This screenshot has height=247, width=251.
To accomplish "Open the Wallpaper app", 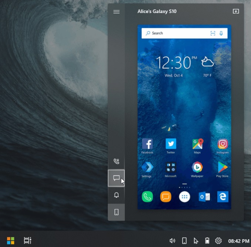I will point(197,170).
